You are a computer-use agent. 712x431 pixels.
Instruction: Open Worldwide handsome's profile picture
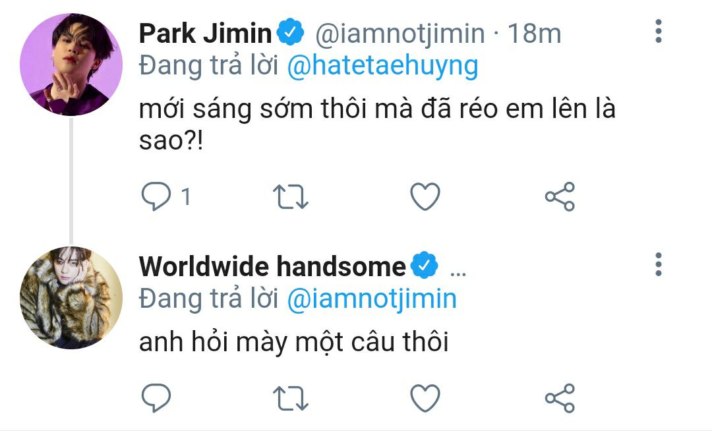(71, 298)
